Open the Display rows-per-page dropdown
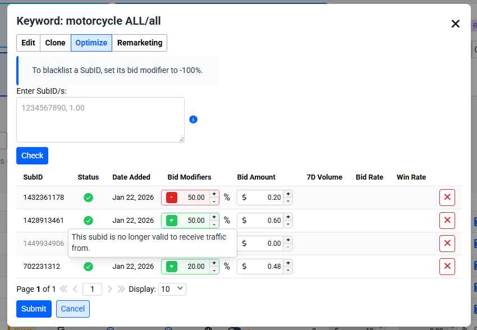 (172, 289)
